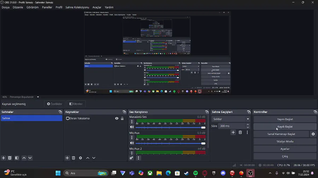Add a new source in Kaynaklar panel
Image resolution: width=318 pixels, height=178 pixels.
[67, 158]
